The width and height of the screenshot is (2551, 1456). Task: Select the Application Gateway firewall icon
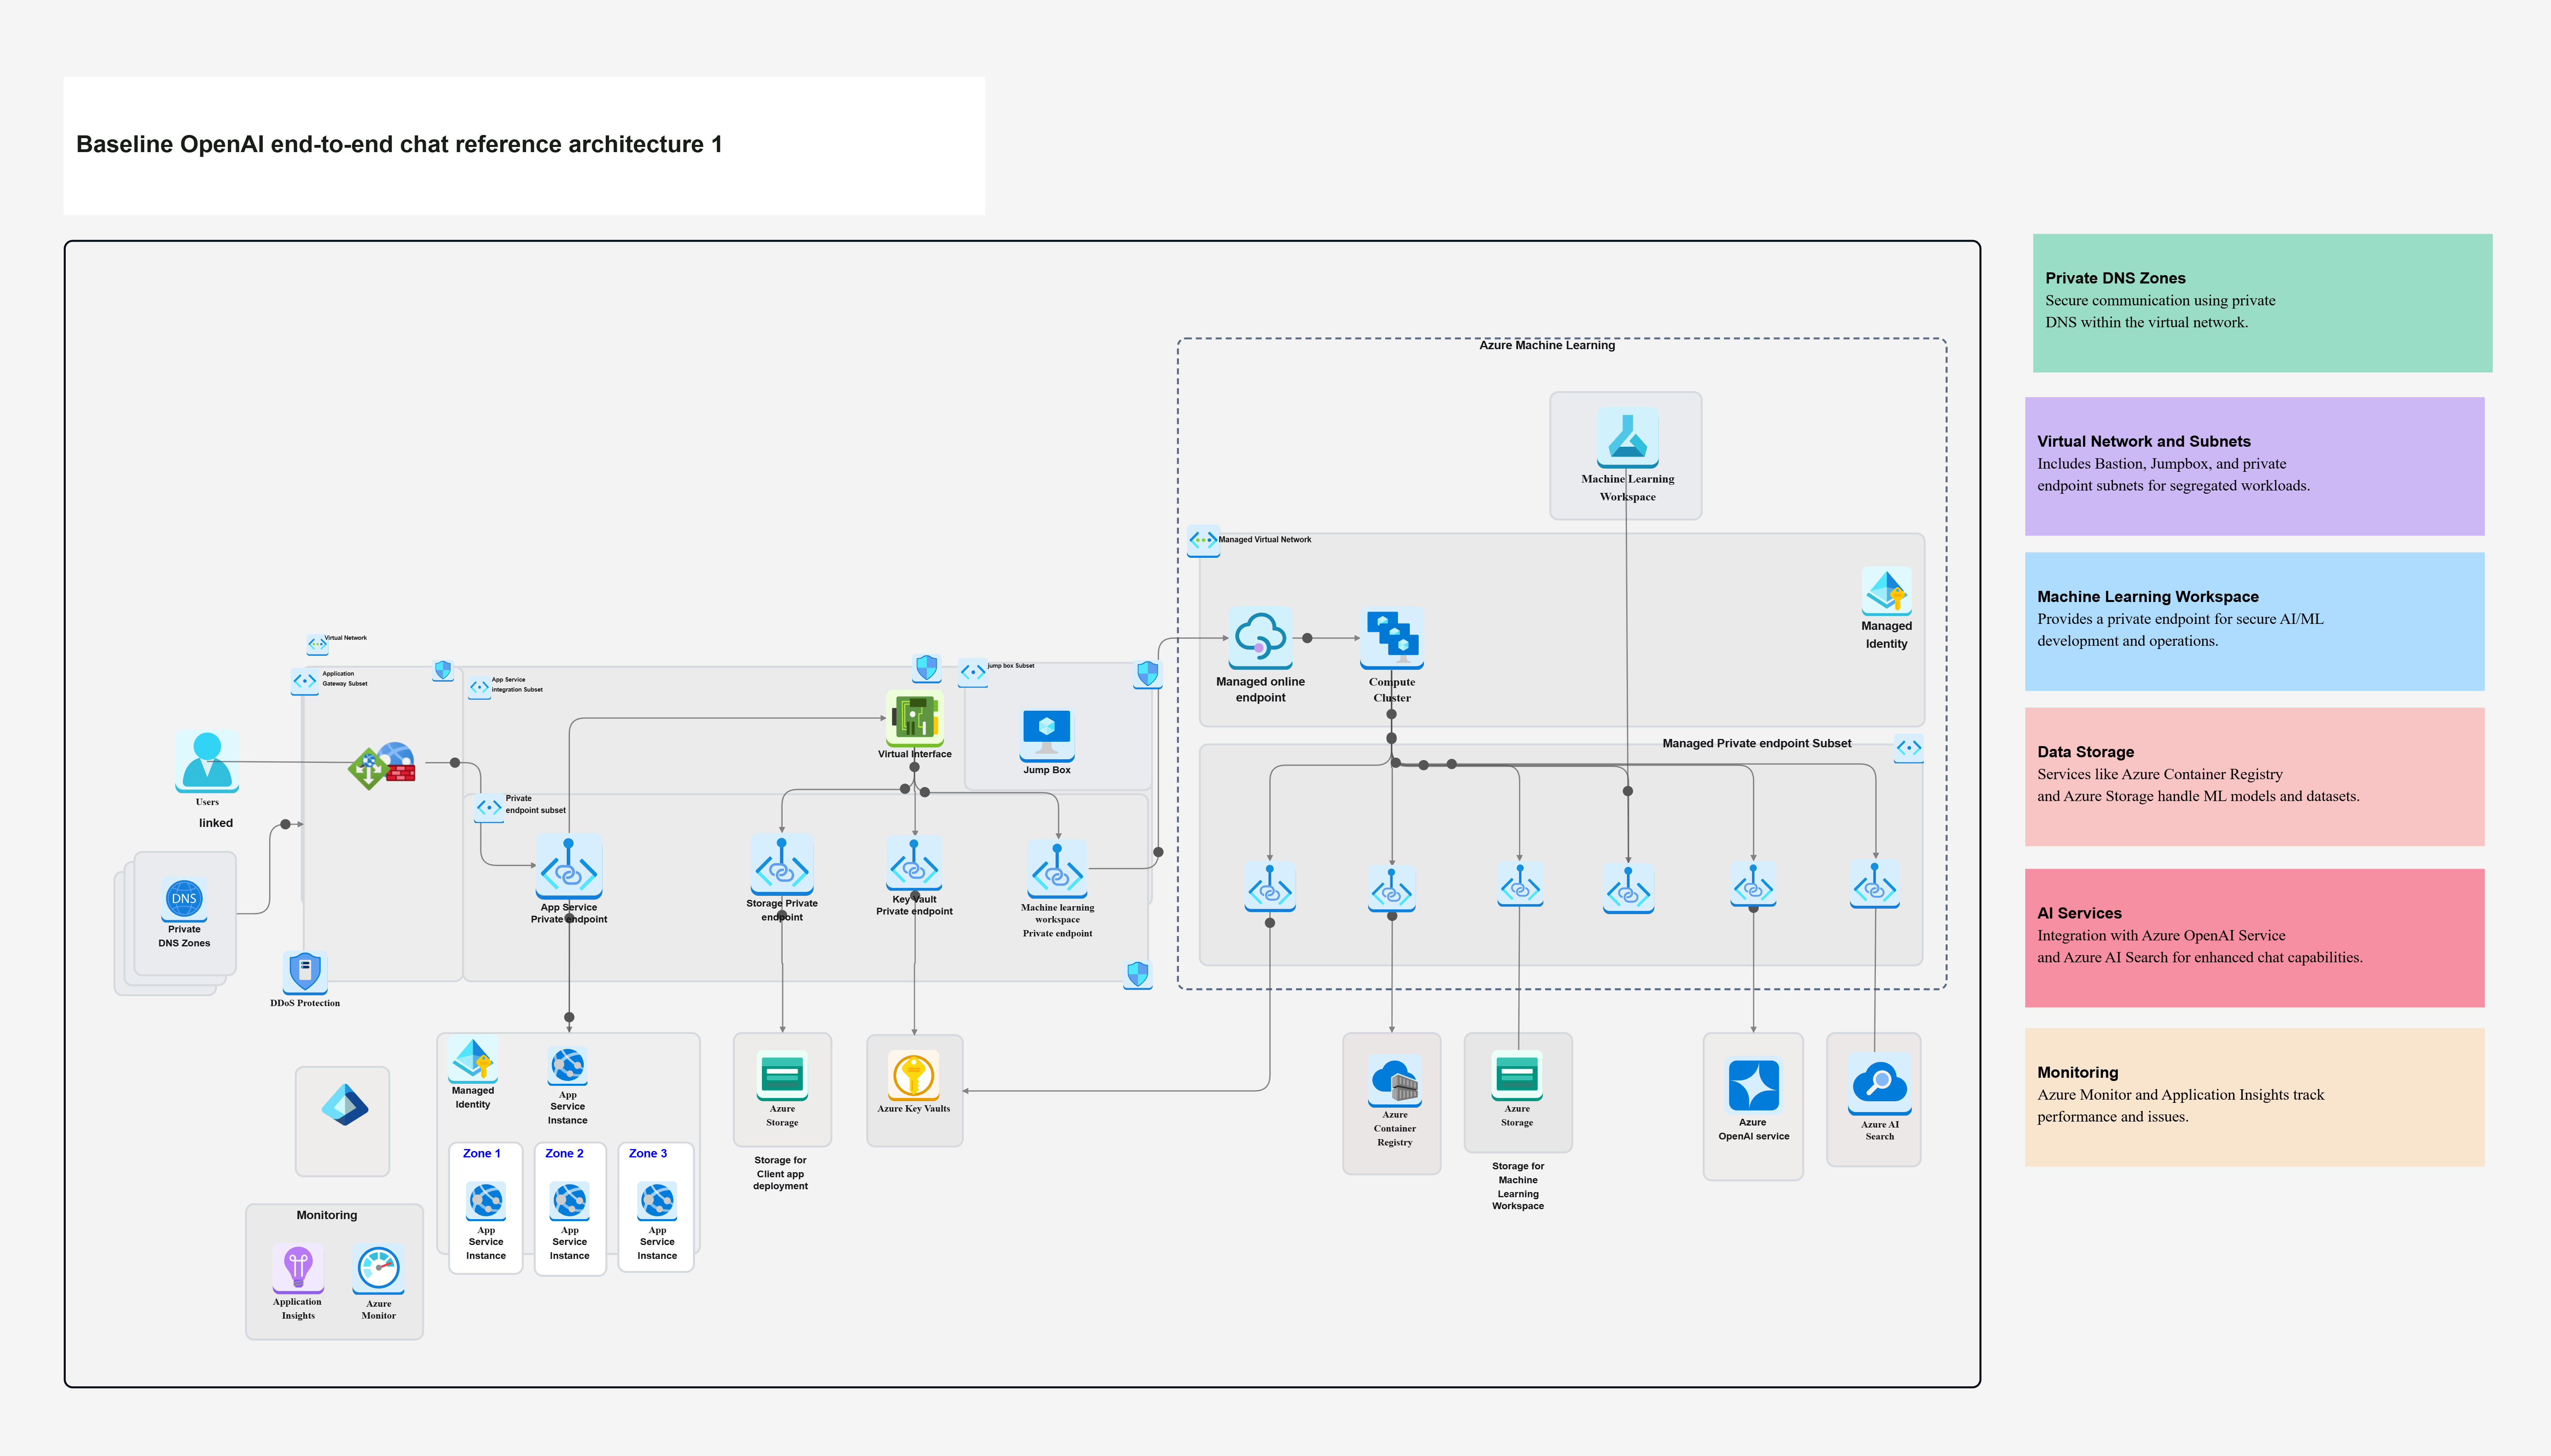coord(382,766)
